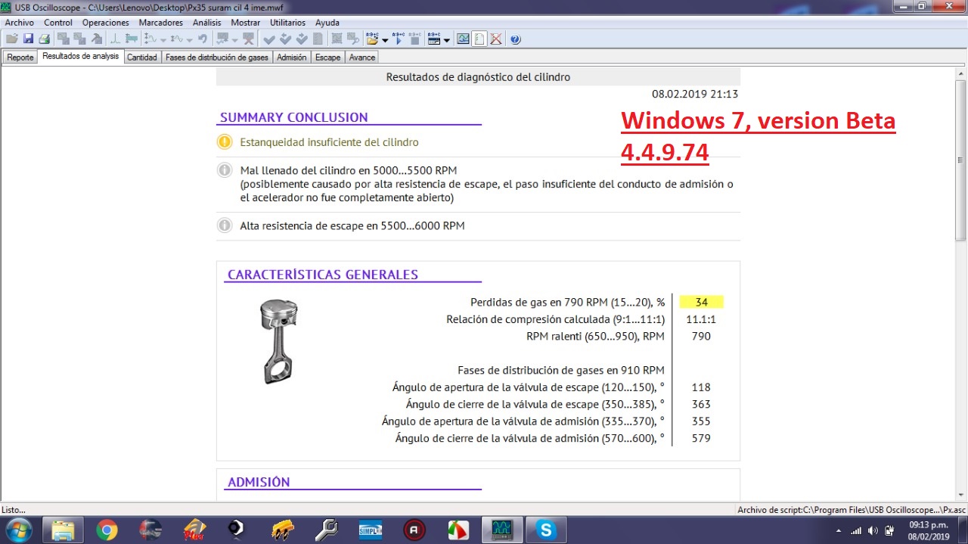The width and height of the screenshot is (968, 544).
Task: Toggle the pressed script document button on the toolbar
Action: coord(479,39)
